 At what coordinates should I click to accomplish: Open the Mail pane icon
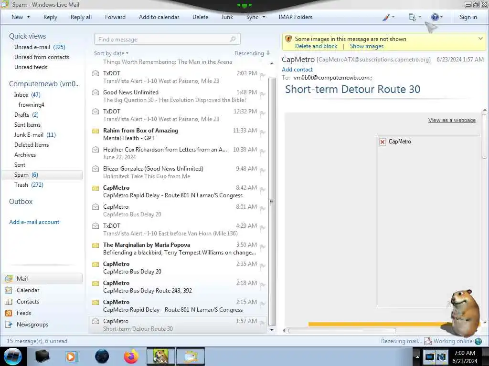click(x=9, y=278)
